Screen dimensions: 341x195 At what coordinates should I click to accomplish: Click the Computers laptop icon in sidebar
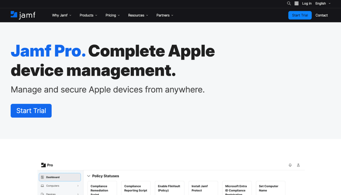pyautogui.click(x=42, y=186)
